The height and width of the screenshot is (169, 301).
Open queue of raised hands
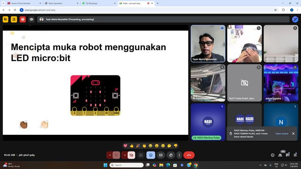282,133
